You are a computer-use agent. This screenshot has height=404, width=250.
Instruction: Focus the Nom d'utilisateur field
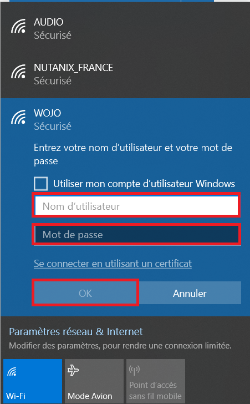(x=136, y=205)
